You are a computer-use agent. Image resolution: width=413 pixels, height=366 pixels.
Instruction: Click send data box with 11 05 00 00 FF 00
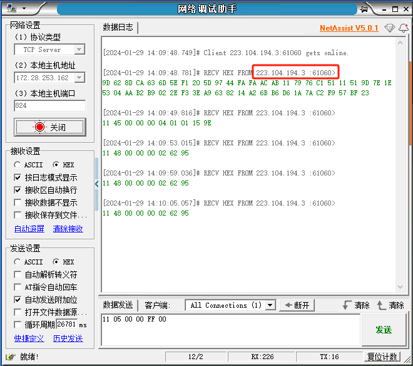pyautogui.click(x=230, y=330)
